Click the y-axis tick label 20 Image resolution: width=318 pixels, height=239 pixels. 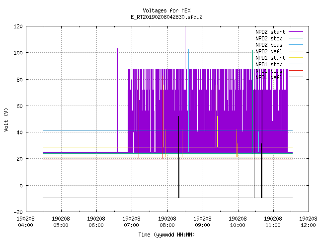[x=19, y=159]
